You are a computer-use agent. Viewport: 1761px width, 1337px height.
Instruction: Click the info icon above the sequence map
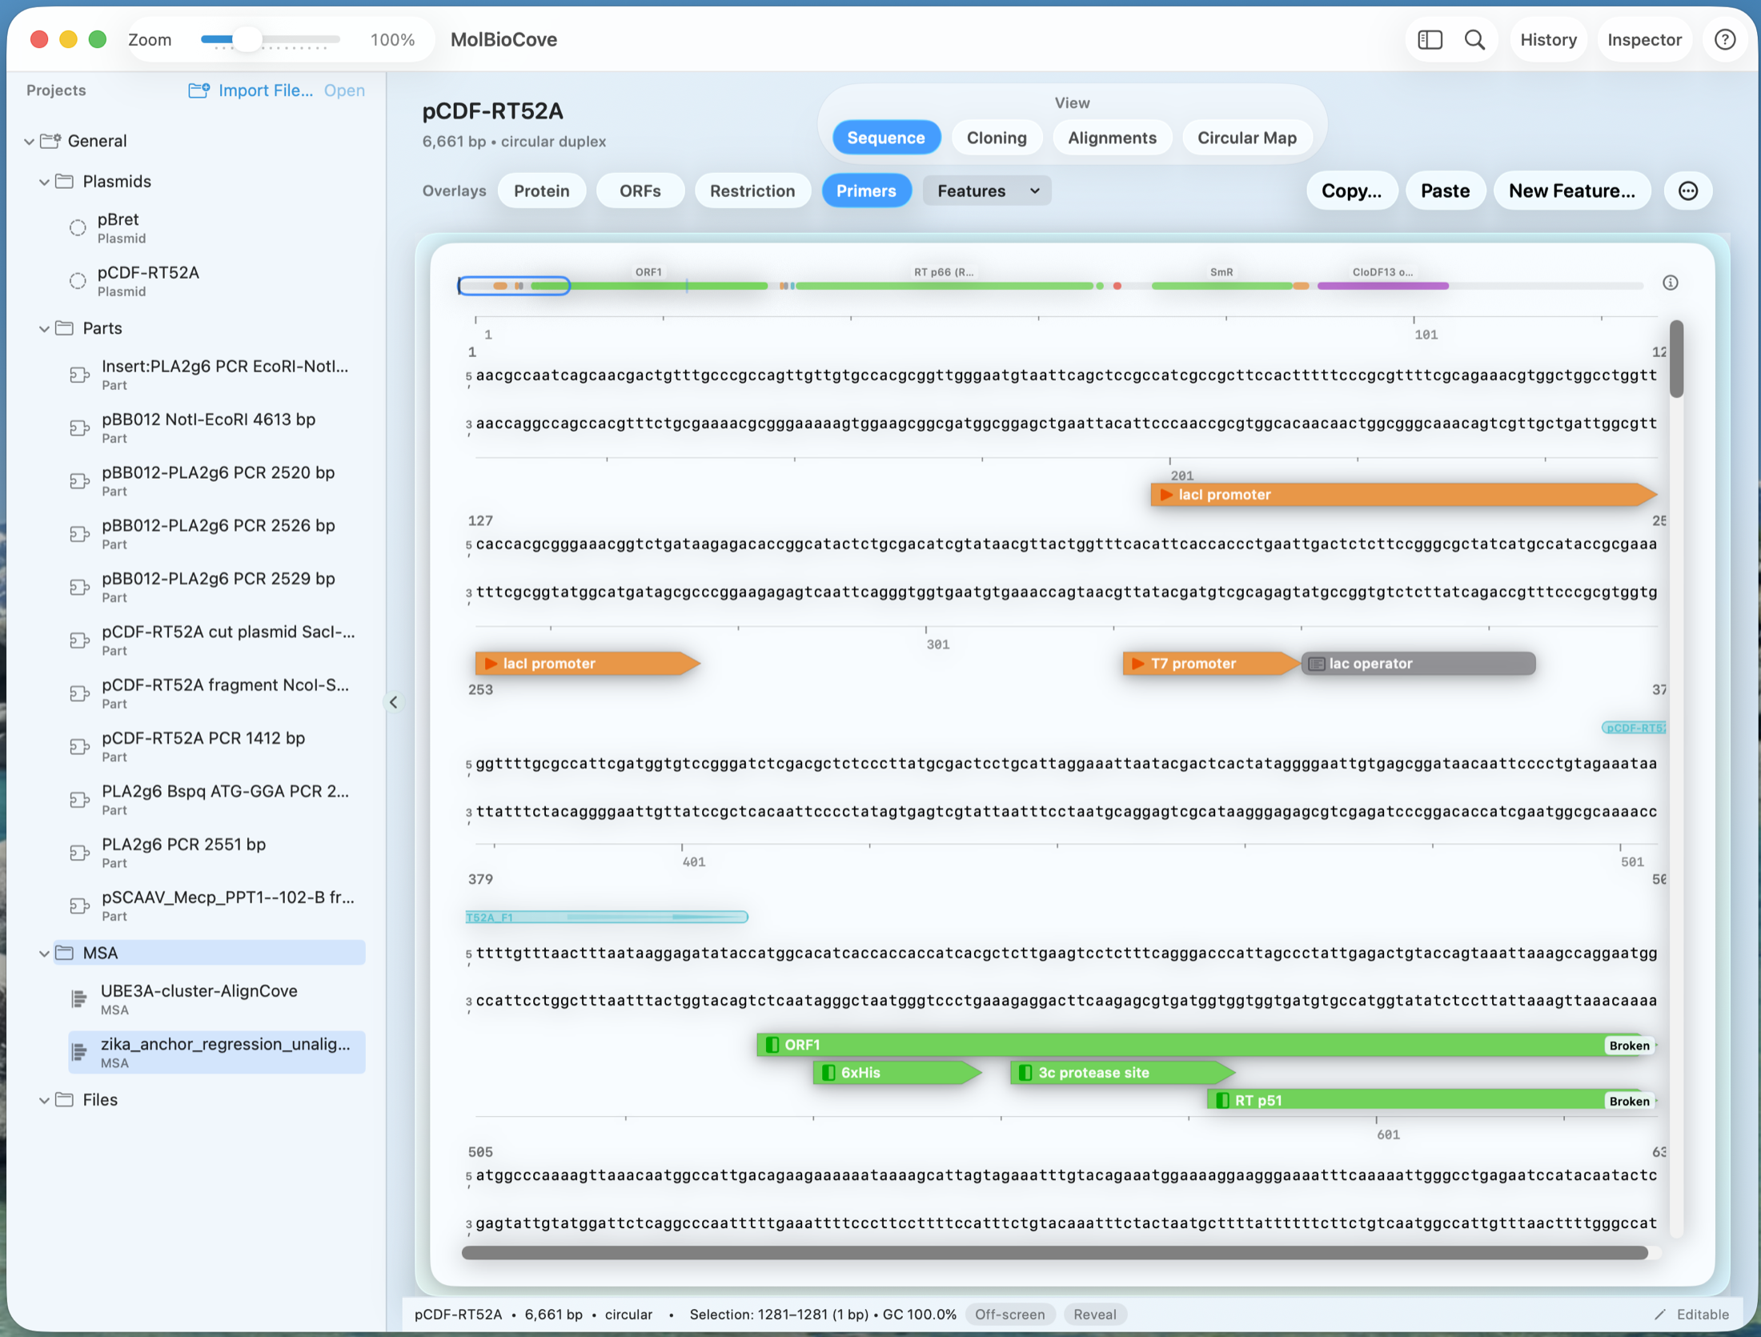pos(1670,282)
